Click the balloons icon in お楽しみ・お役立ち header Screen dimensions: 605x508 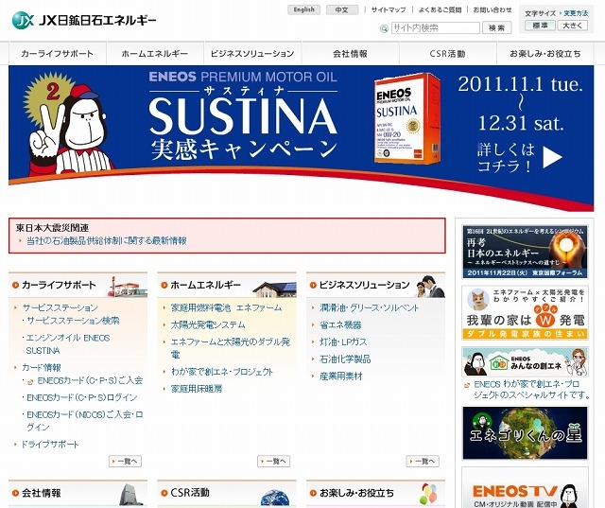click(429, 494)
